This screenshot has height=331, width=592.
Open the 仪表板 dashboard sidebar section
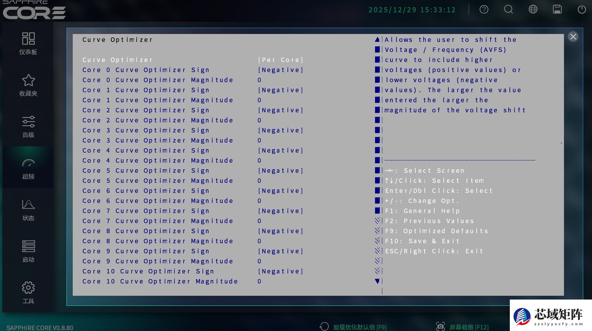click(28, 43)
